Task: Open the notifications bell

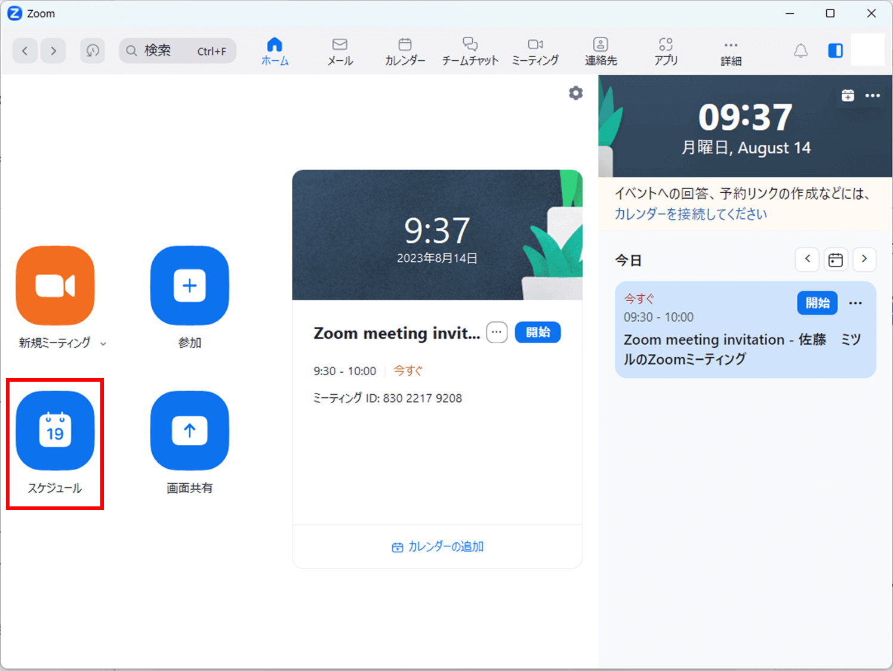Action: point(800,51)
